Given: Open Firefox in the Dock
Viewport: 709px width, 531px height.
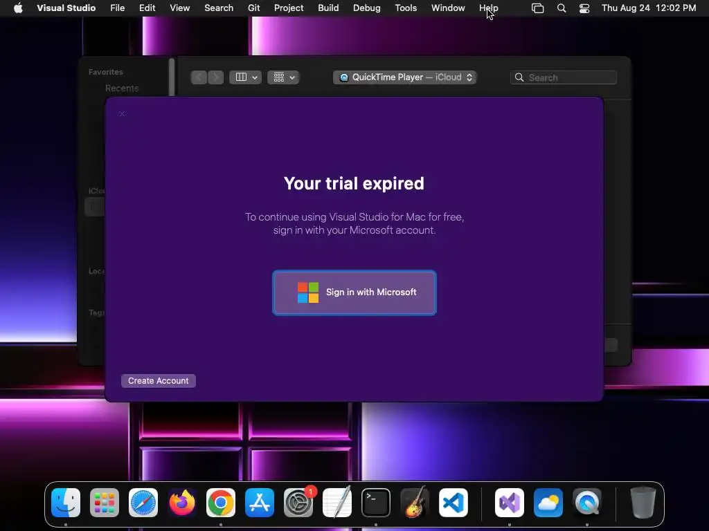Looking at the screenshot, I should [x=182, y=503].
